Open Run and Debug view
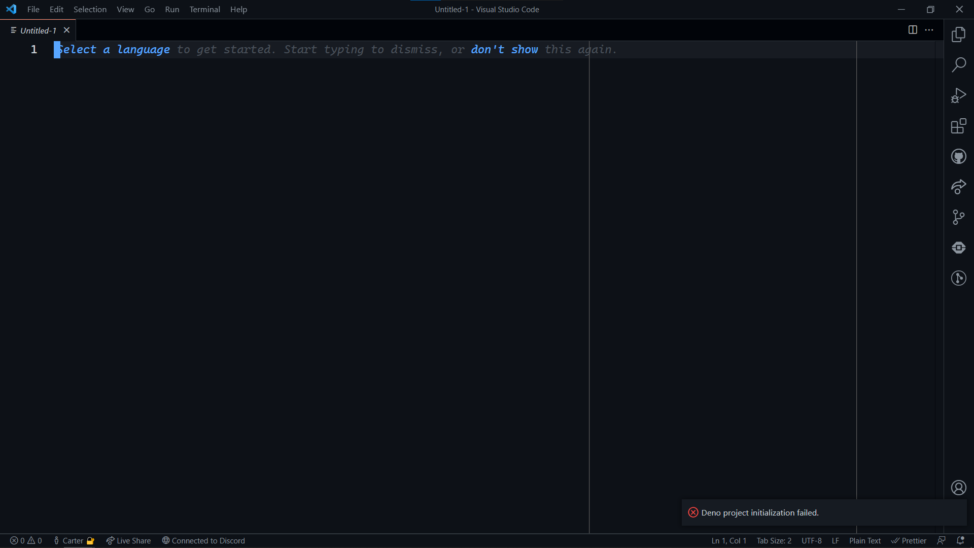 (958, 95)
